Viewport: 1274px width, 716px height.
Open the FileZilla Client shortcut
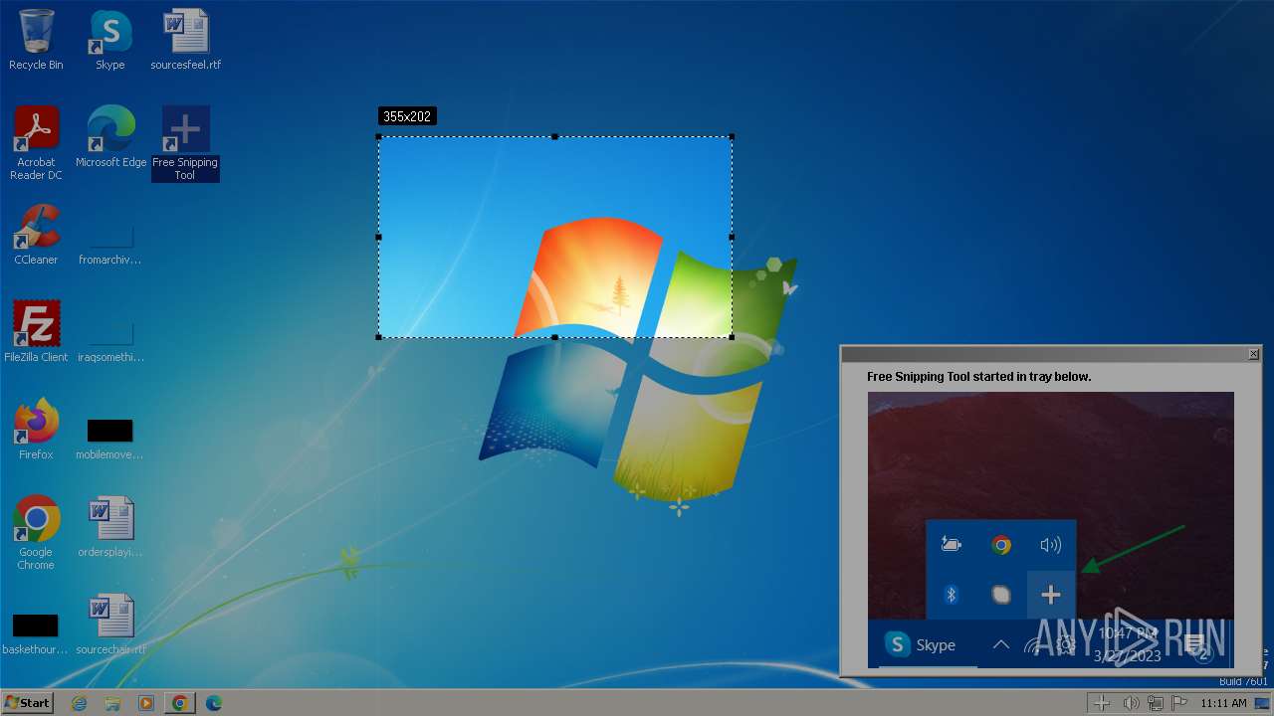point(36,332)
